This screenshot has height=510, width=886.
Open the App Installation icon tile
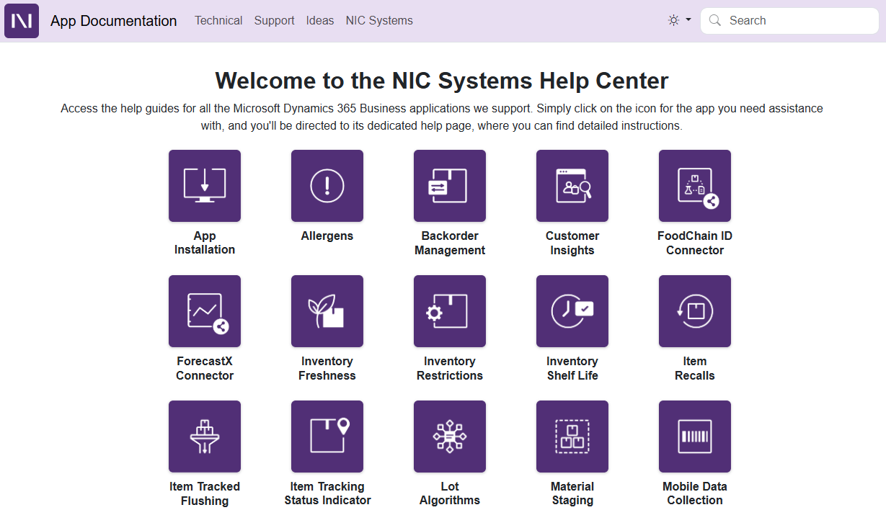tap(205, 186)
